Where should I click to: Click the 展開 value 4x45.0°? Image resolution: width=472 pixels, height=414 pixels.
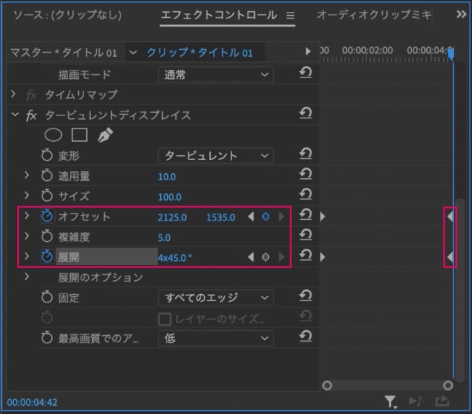[175, 258]
